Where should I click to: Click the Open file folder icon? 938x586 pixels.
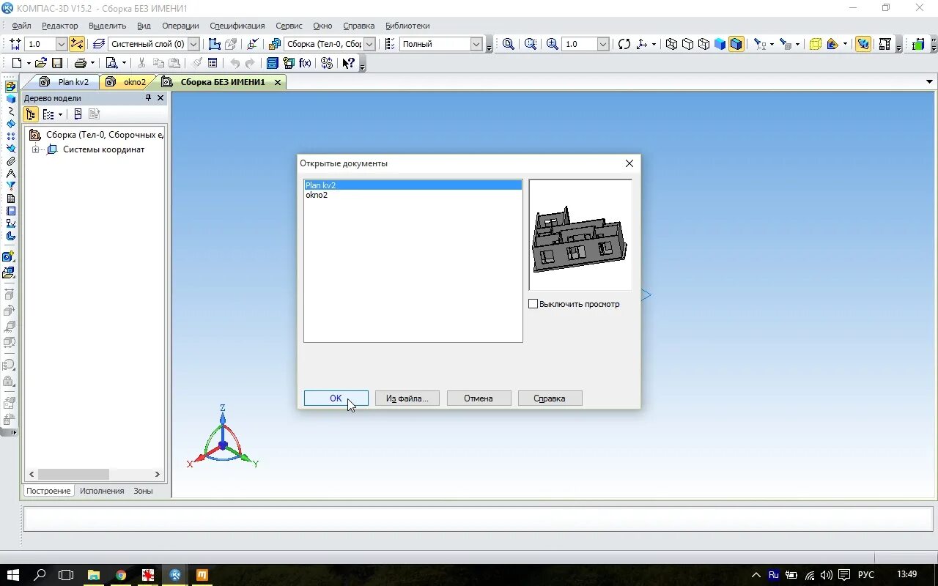click(41, 63)
